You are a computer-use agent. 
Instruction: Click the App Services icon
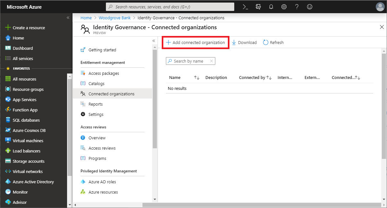8,100
